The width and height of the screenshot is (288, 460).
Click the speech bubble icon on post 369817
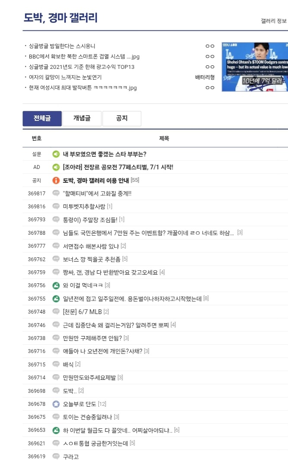coord(56,193)
